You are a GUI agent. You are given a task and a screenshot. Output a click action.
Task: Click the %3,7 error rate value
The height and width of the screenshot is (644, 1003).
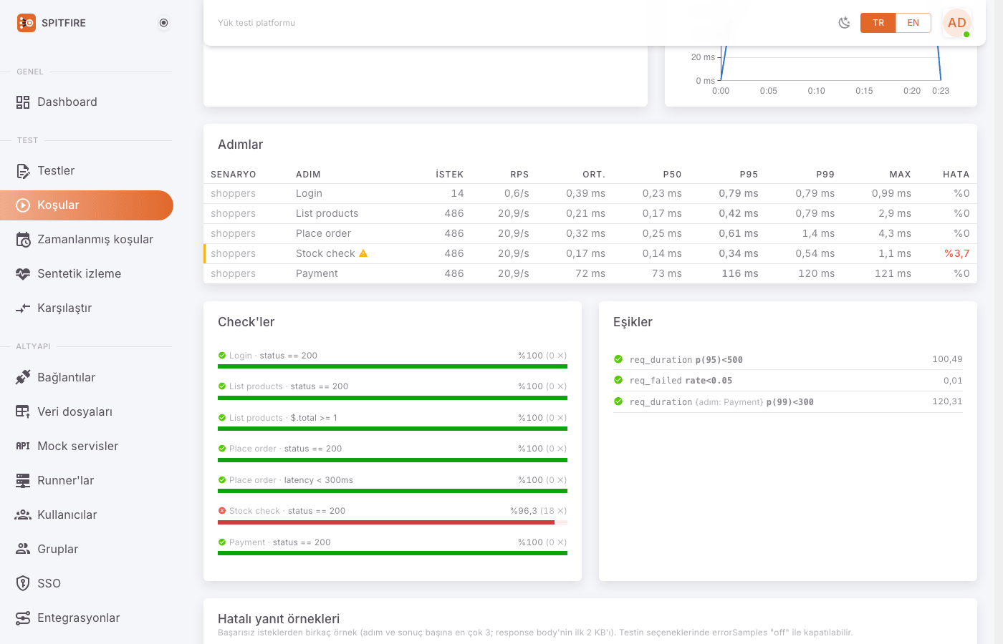tap(957, 253)
